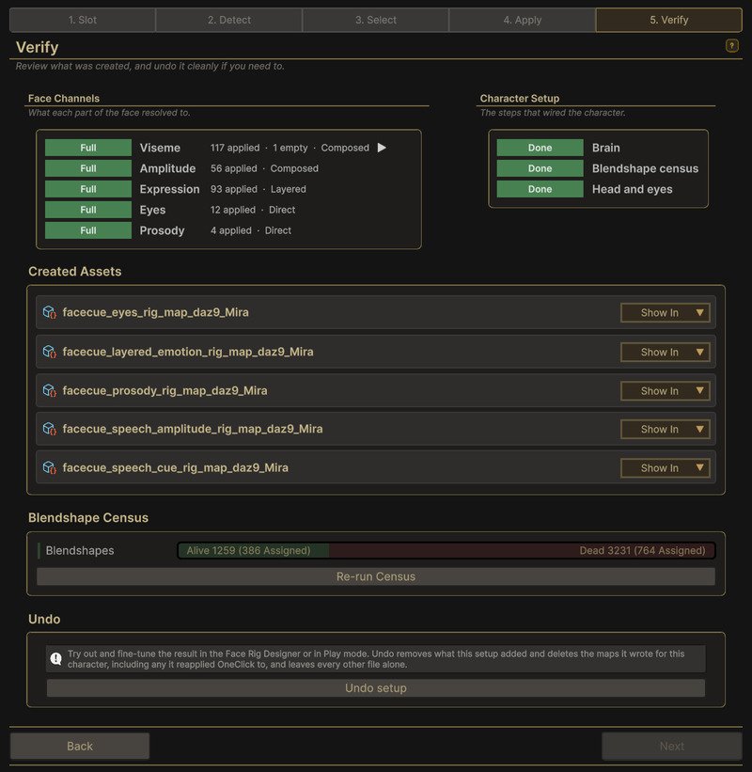Click the Expression channel label

coord(170,189)
